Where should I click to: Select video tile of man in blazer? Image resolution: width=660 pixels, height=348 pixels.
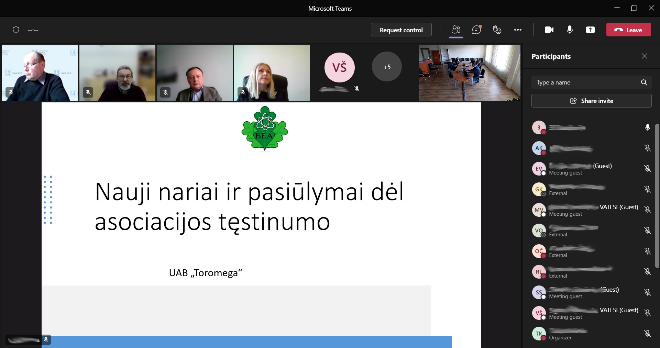pyautogui.click(x=195, y=72)
